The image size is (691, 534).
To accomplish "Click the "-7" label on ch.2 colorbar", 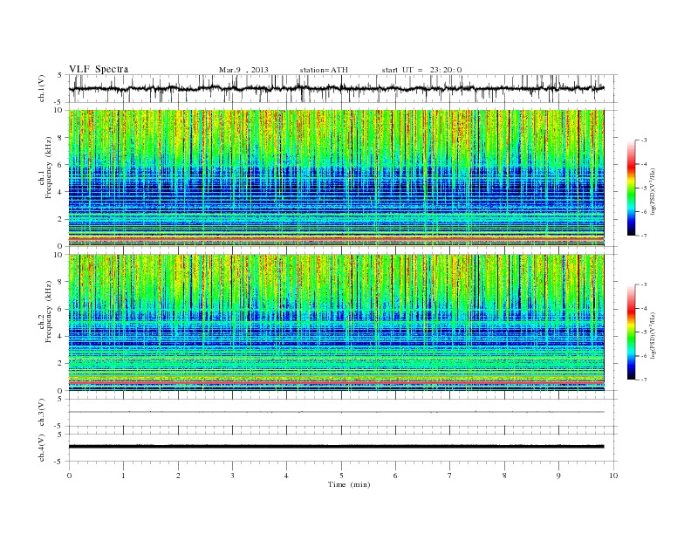I will click(644, 380).
